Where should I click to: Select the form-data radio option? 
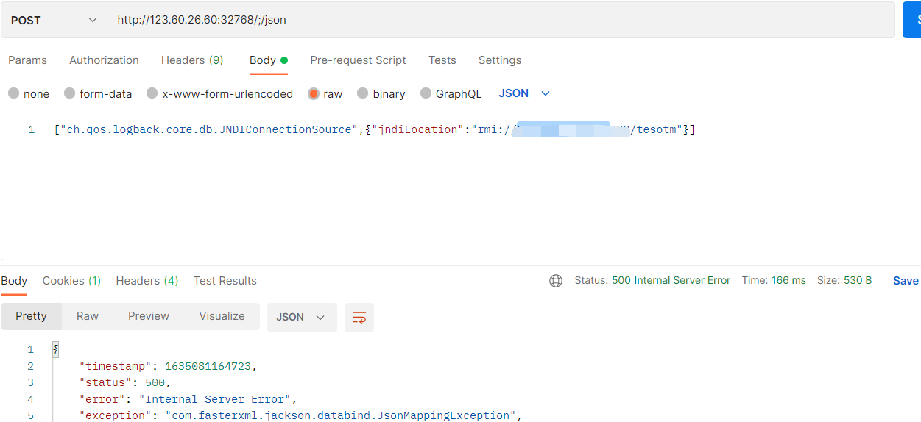coord(70,93)
